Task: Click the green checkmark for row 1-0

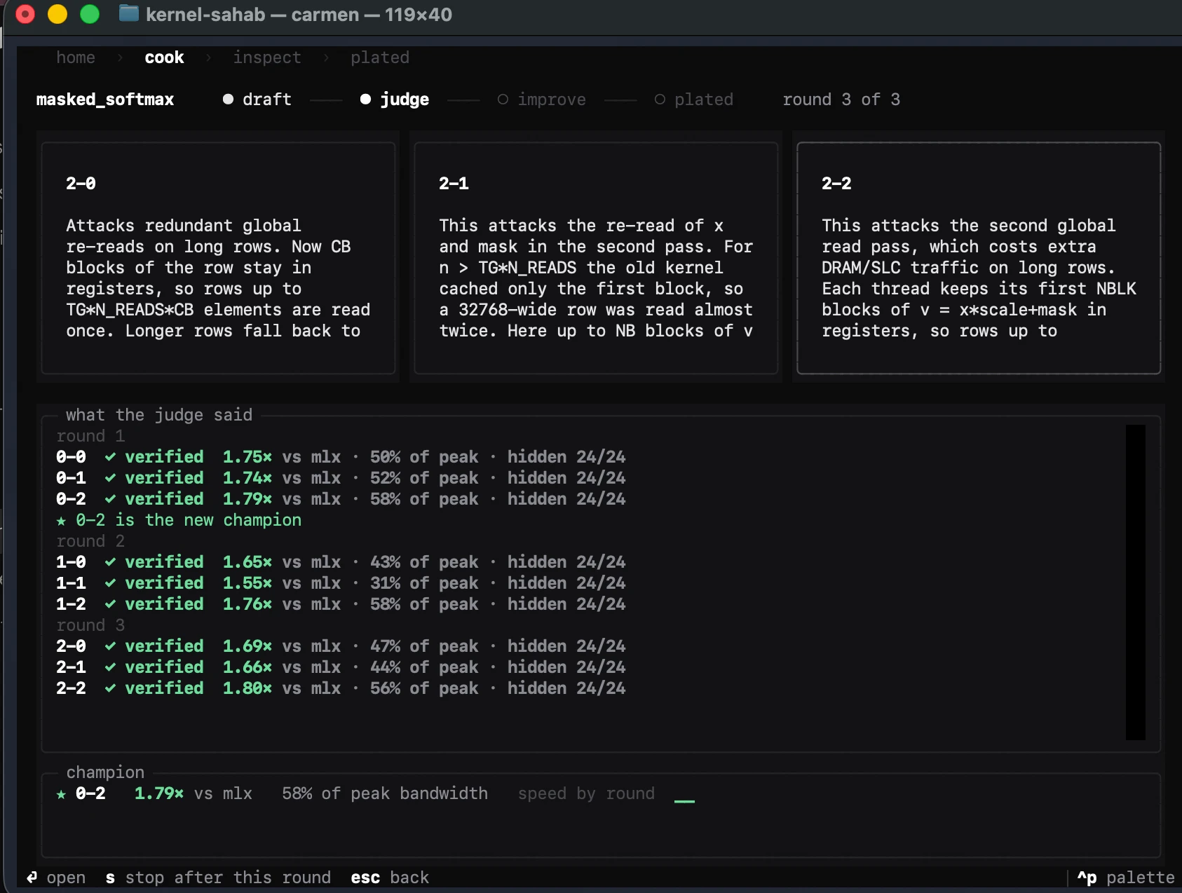Action: [110, 562]
